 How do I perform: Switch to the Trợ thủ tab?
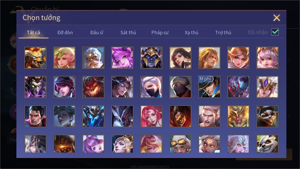(223, 33)
